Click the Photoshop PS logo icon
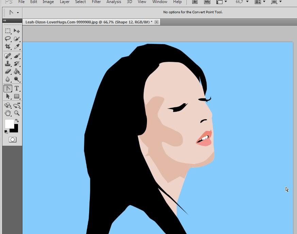Screen dimensions: 297x234 tap(9, 2)
